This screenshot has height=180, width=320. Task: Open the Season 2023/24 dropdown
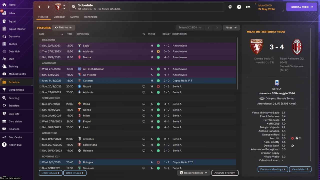click(190, 27)
